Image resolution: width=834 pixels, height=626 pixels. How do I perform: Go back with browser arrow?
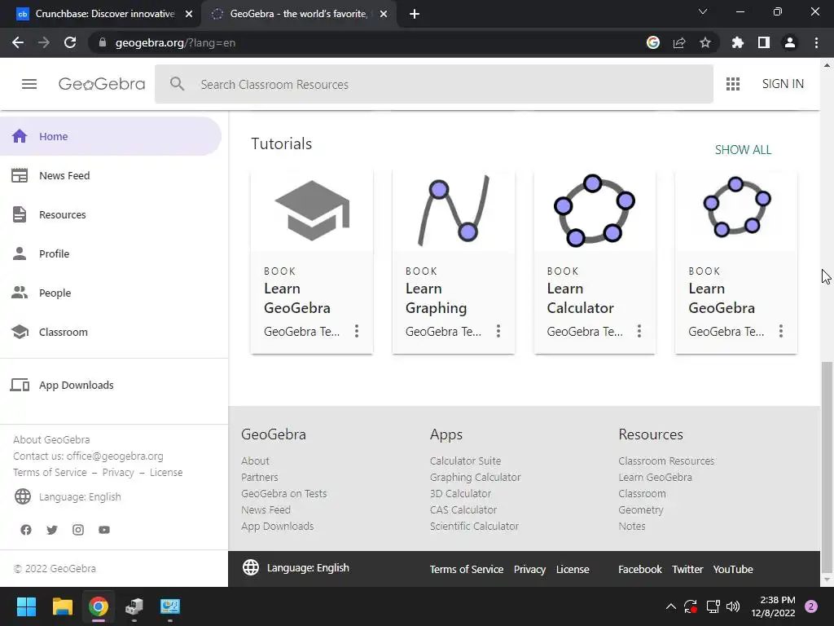pos(18,42)
